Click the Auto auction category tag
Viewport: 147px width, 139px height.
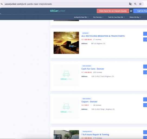coord(87,99)
